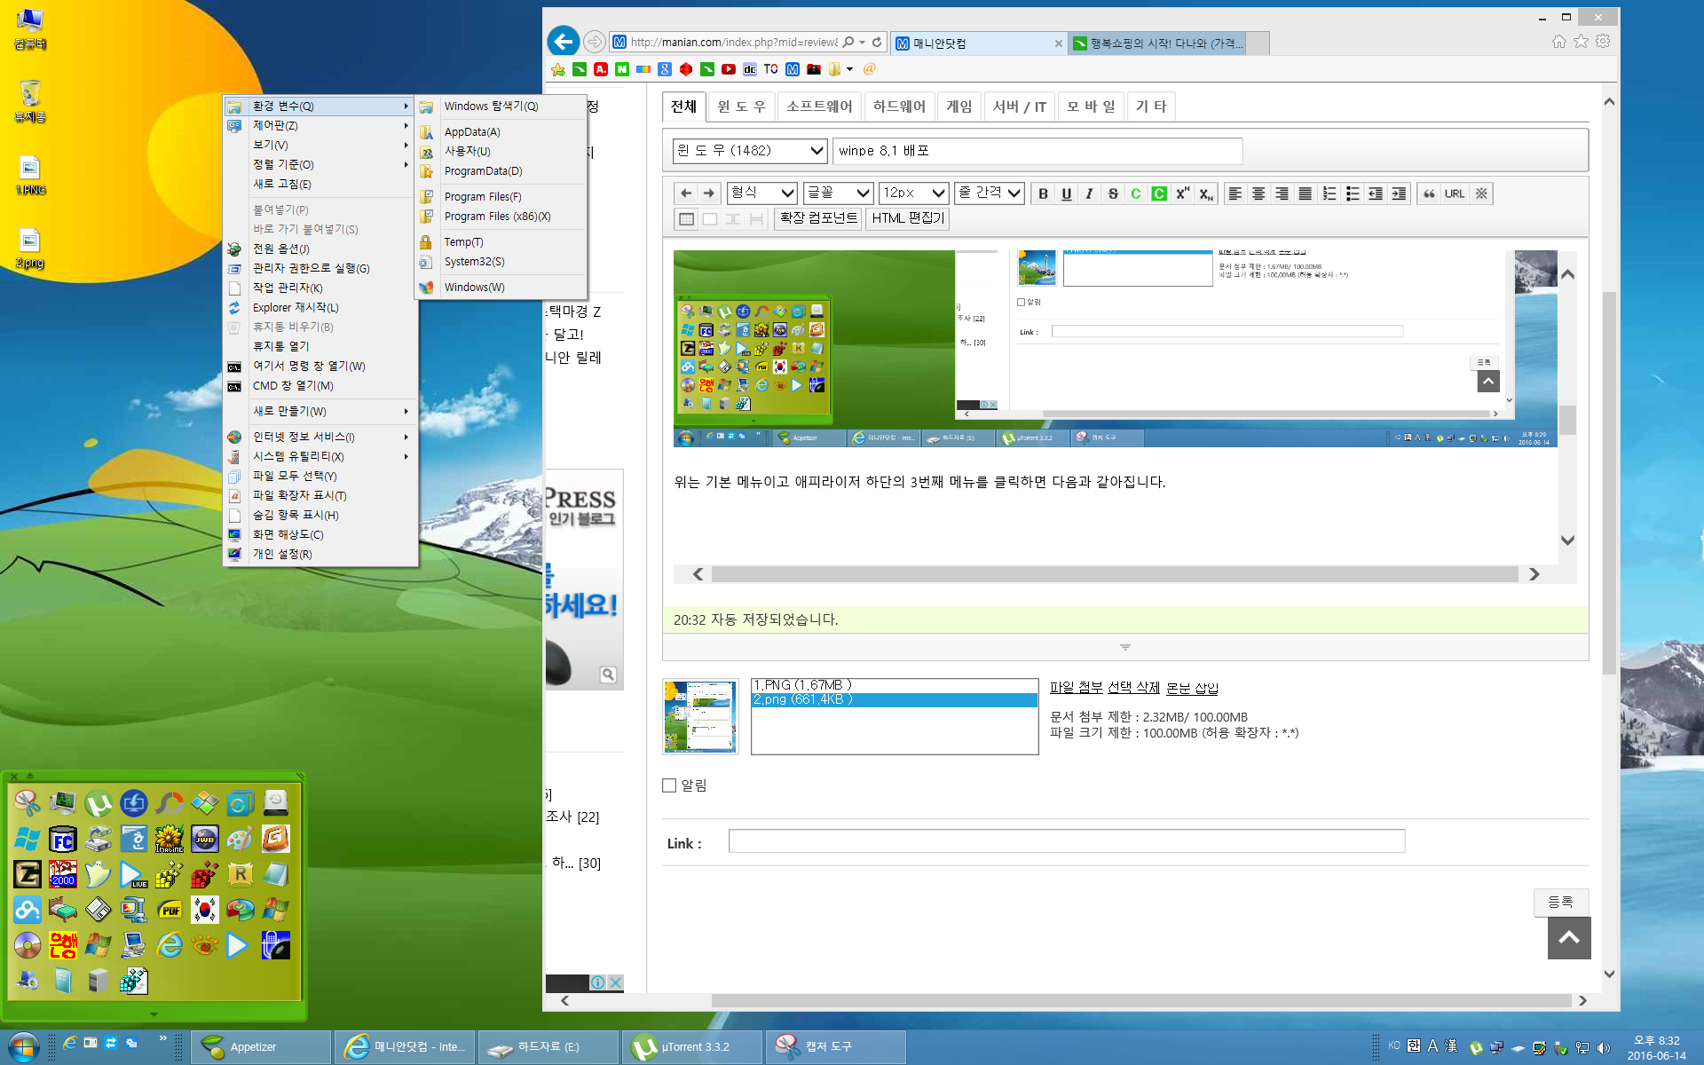Image resolution: width=1704 pixels, height=1065 pixels.
Task: Click the editor's horizontal scrollbar
Action: (1115, 574)
